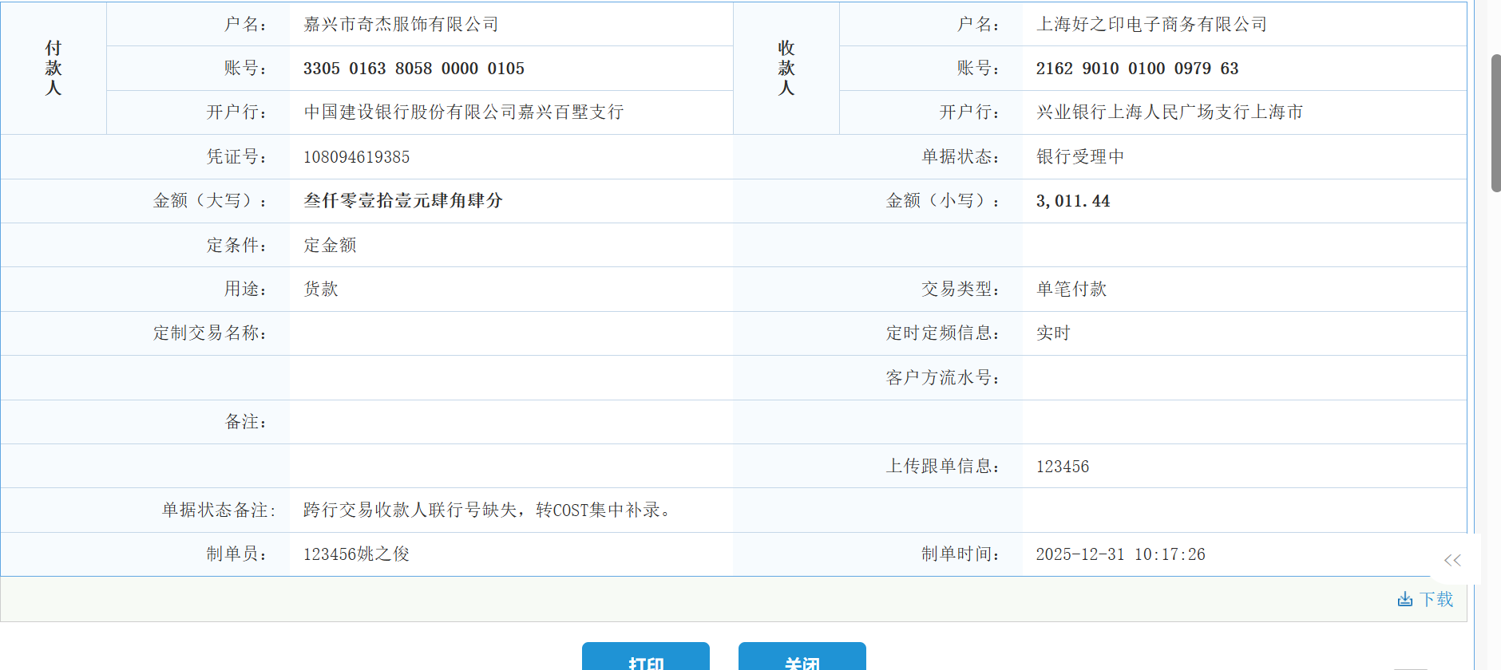Click the status remark about 跨行交易收款人联行号缺失
Screen dimensions: 1501x670
pos(487,510)
